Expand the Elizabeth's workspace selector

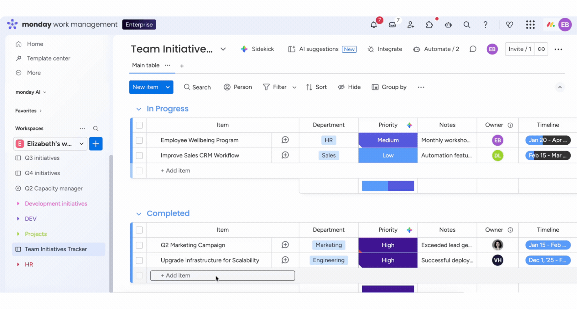tap(81, 144)
